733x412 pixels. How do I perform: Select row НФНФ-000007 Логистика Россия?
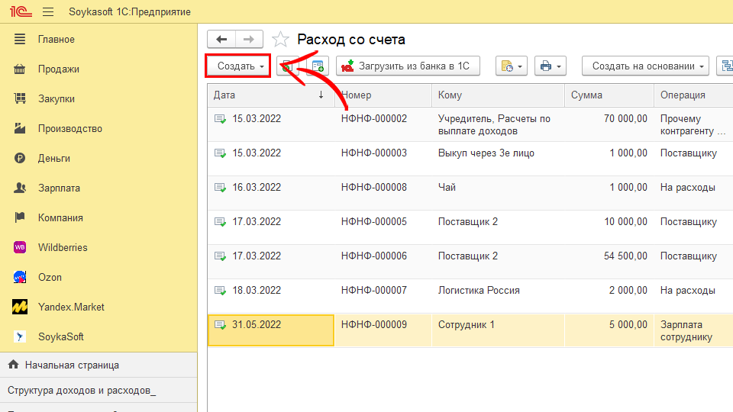click(x=478, y=291)
